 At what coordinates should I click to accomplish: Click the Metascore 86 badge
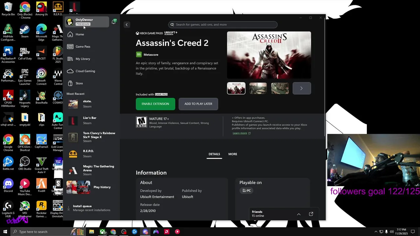[x=139, y=54]
